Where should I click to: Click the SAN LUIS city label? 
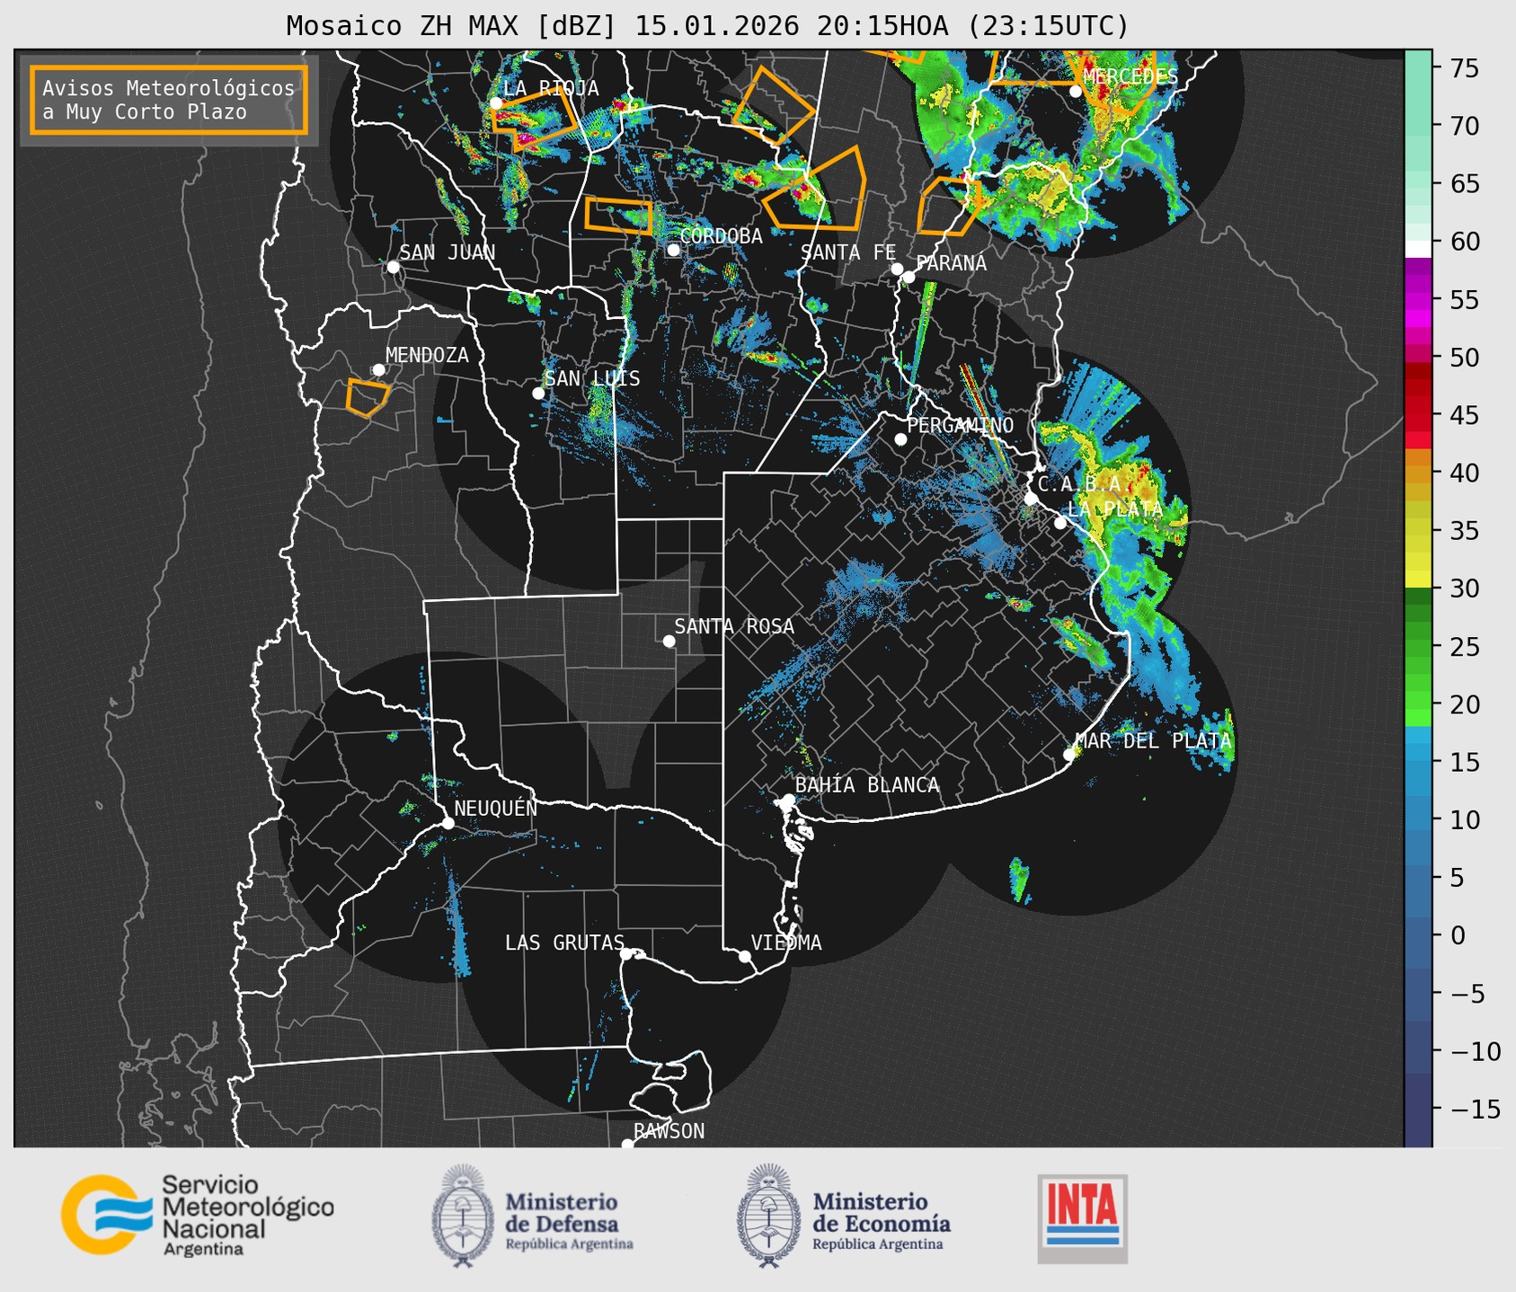(592, 378)
